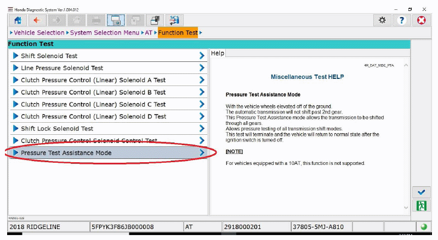
Task: Open Shift Solenoid Test
Action: pyautogui.click(x=109, y=56)
